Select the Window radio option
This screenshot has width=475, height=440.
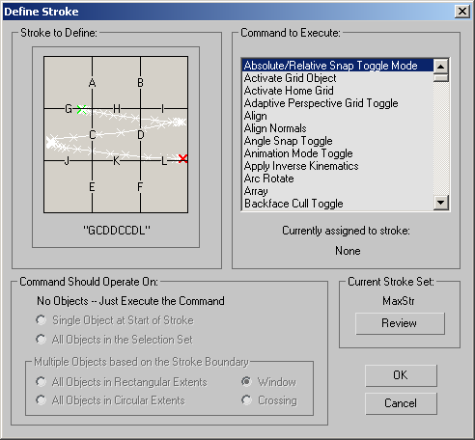tap(246, 382)
